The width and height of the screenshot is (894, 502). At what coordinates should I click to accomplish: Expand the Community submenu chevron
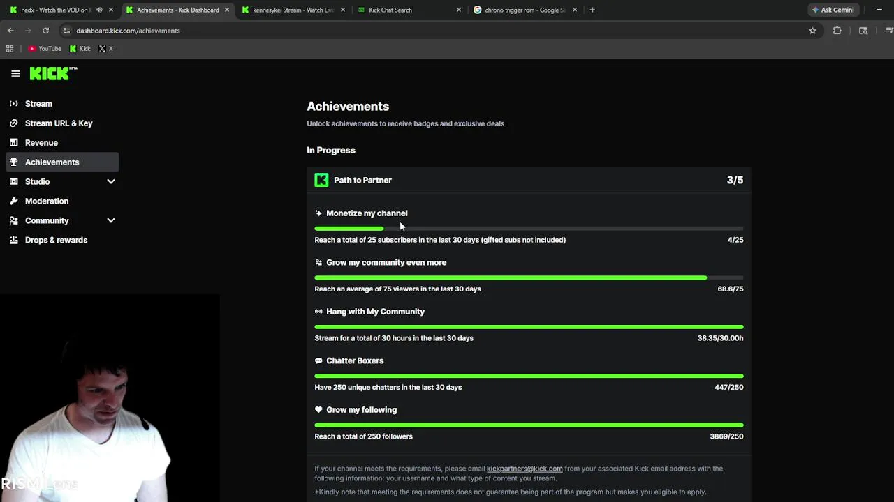pyautogui.click(x=110, y=221)
